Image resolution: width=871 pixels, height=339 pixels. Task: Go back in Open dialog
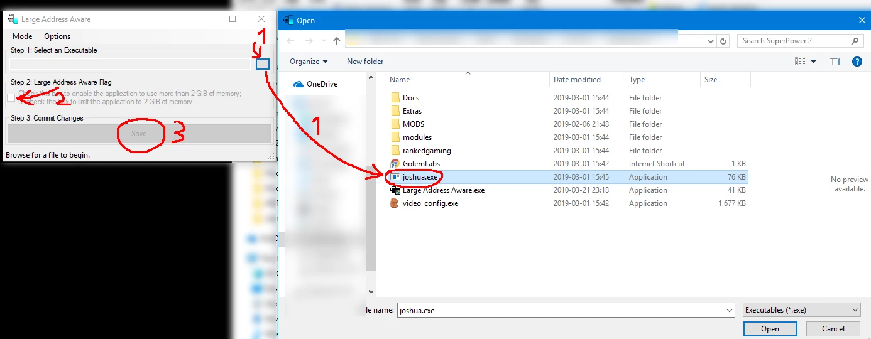tap(290, 41)
